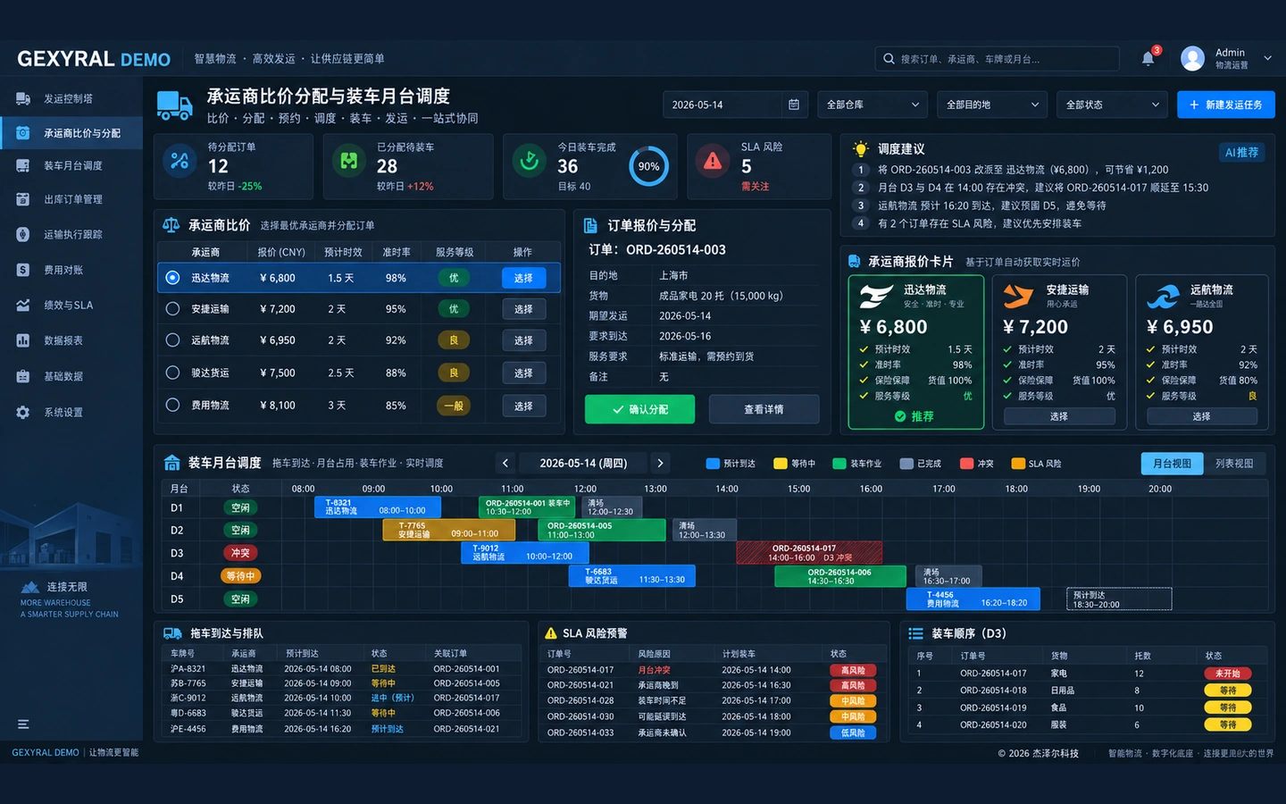The image size is (1286, 804).
Task: Expand the Admin account menu chevron
Action: [x=1267, y=59]
